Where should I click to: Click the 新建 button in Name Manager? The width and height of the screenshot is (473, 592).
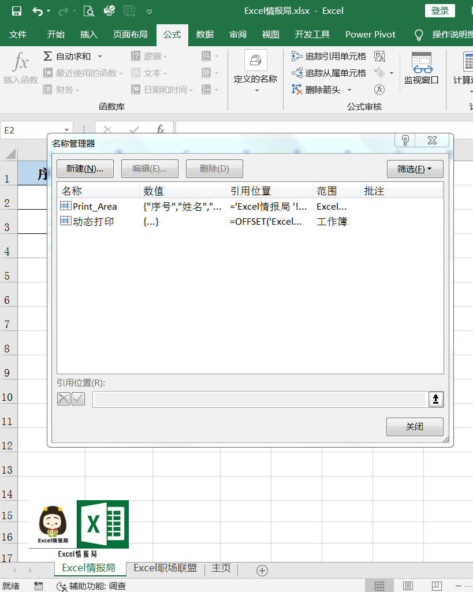[x=85, y=169]
